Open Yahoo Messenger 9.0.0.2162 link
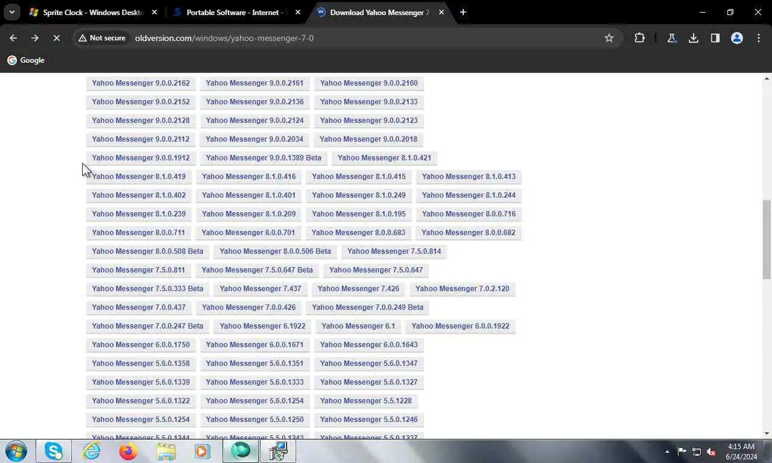The width and height of the screenshot is (772, 463). tap(141, 83)
